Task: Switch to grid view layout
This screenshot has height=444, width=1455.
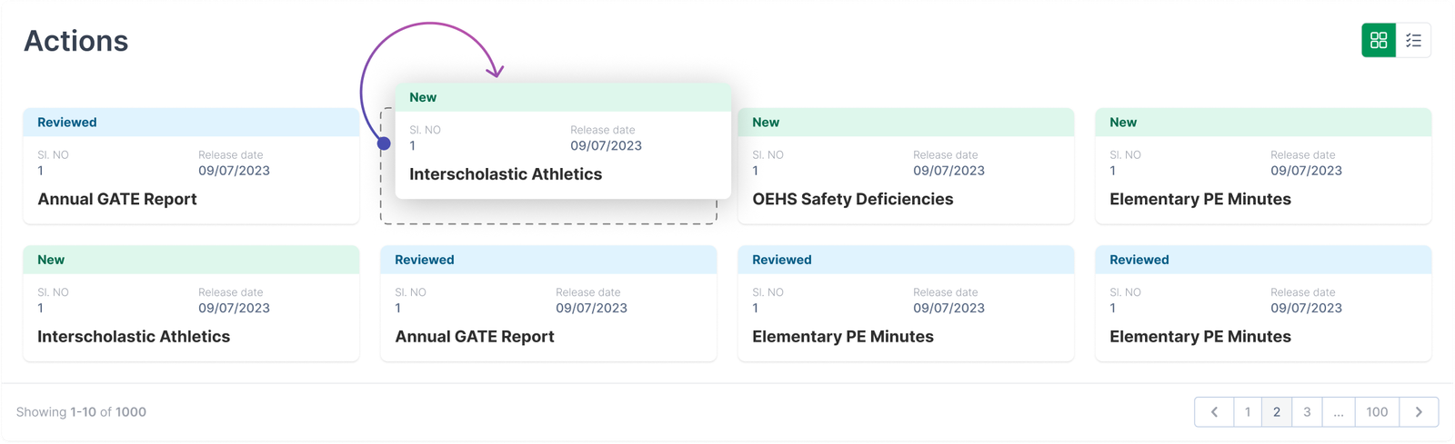Action: (1379, 40)
